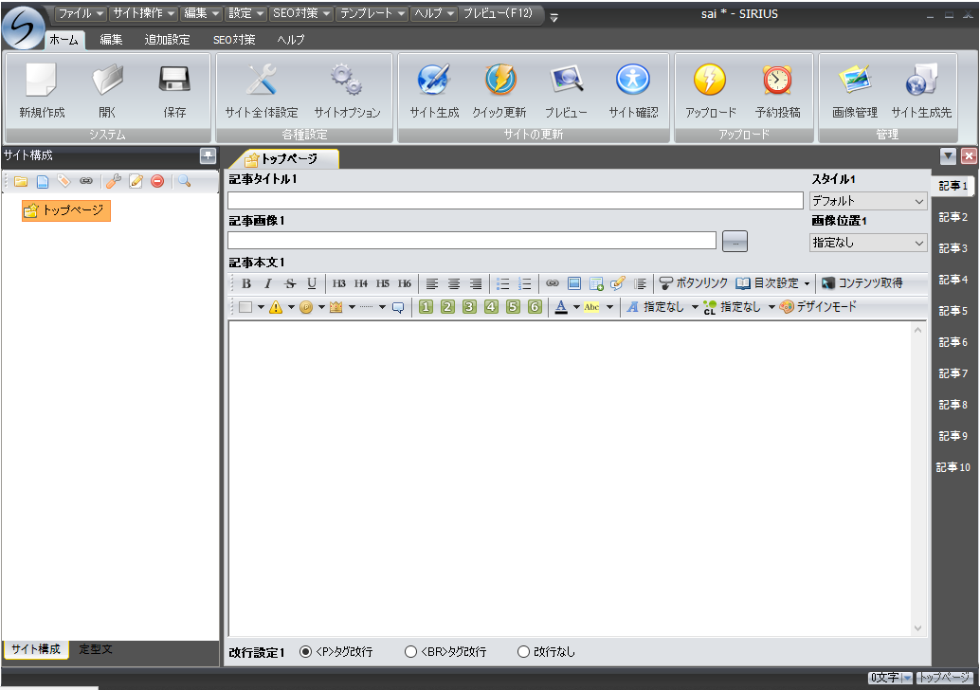Pick the Abc highlight color swatch
980x690 pixels.
click(591, 307)
